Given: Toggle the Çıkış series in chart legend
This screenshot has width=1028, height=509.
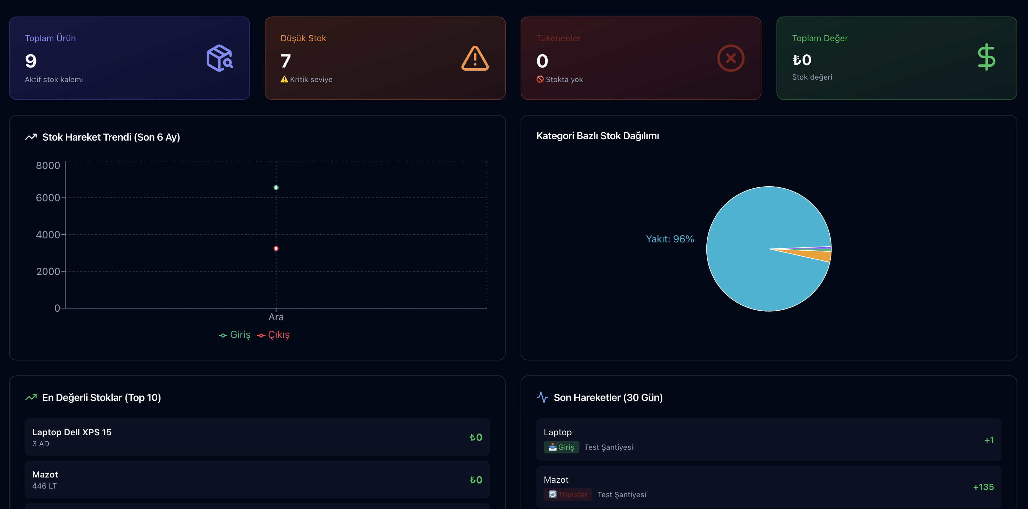Looking at the screenshot, I should (x=273, y=335).
